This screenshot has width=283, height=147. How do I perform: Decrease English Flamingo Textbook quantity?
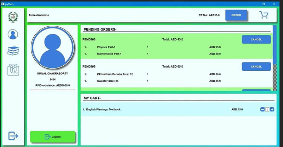262,110
